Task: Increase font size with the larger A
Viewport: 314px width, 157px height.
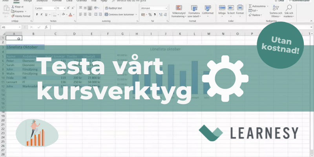Action: tap(68, 8)
